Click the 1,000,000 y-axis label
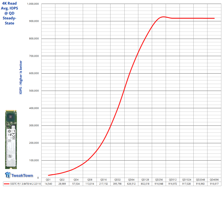 (x=33, y=4)
